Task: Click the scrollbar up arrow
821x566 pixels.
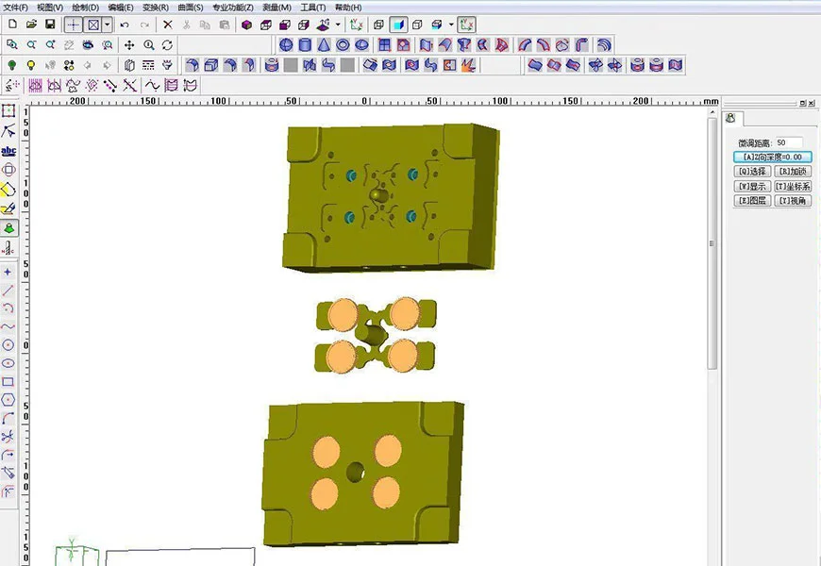Action: (712, 112)
